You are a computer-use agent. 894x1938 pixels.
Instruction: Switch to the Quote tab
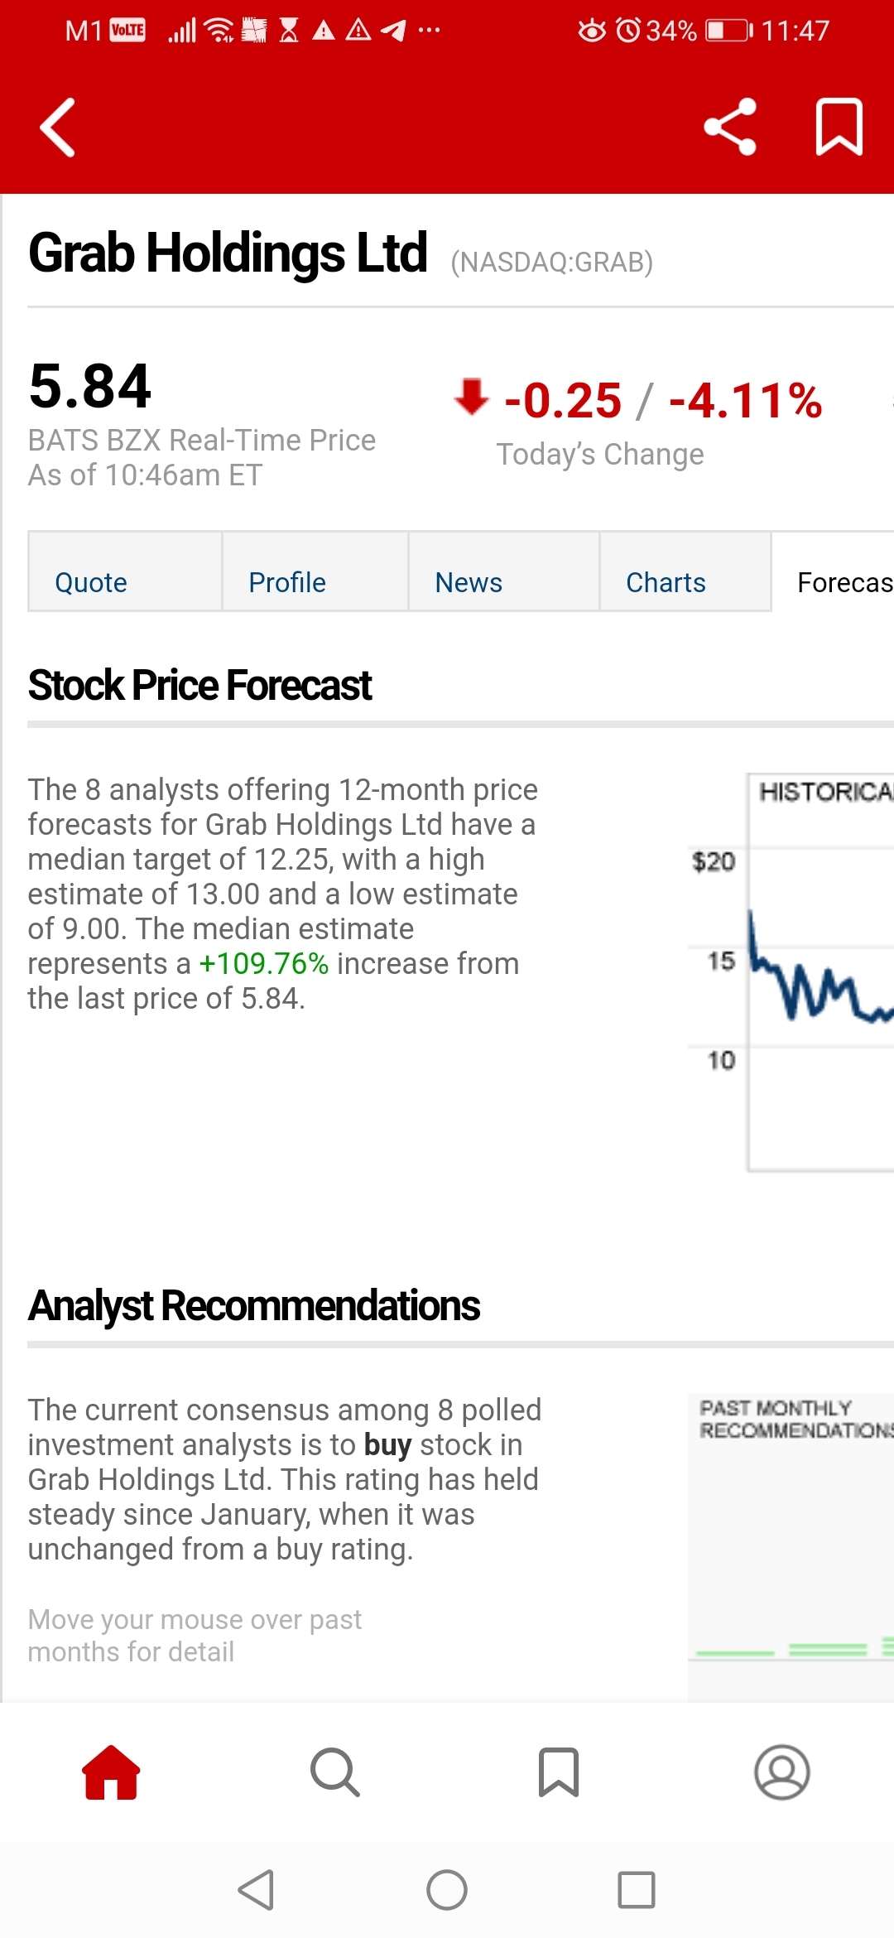tap(91, 582)
